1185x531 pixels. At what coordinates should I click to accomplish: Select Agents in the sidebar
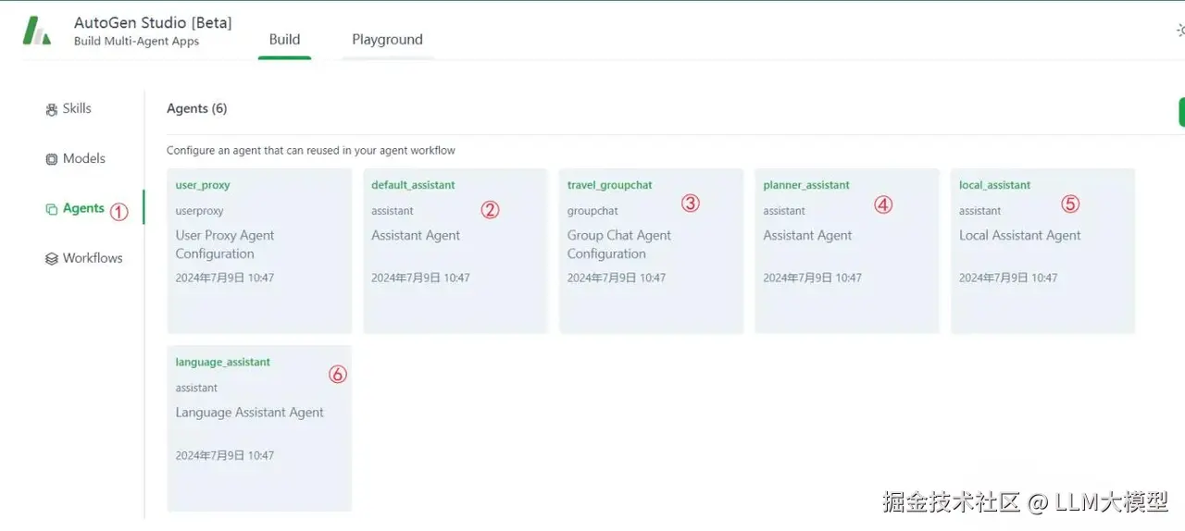coord(83,208)
